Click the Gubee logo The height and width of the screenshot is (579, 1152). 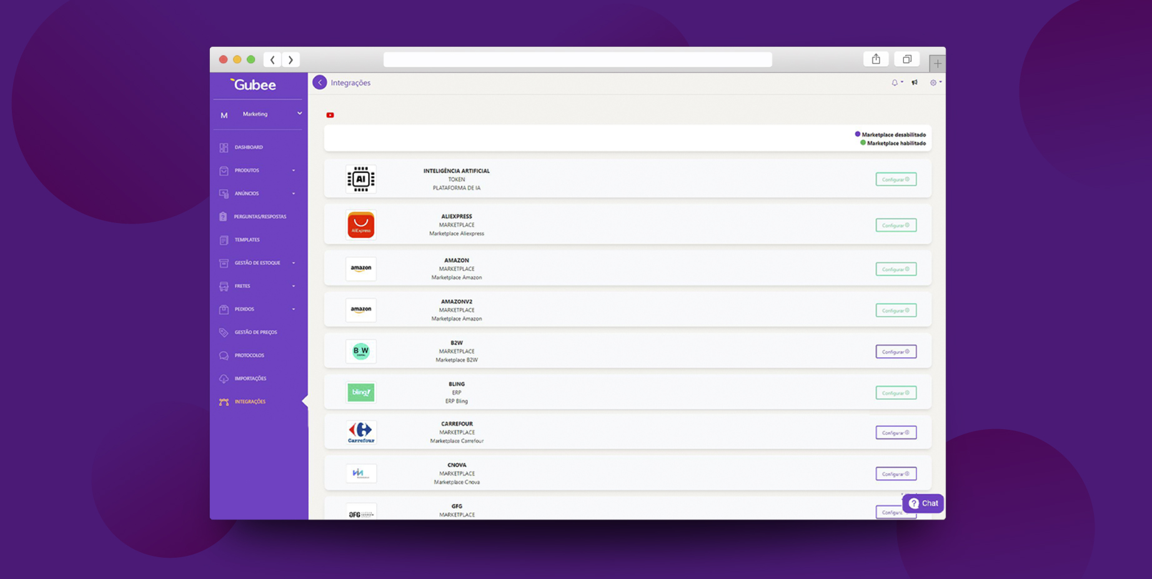[x=253, y=84]
